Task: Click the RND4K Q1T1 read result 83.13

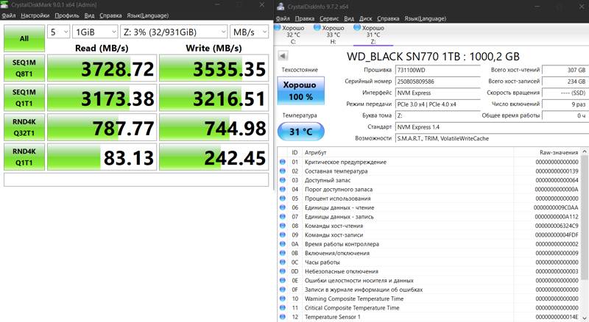Action: 102,157
